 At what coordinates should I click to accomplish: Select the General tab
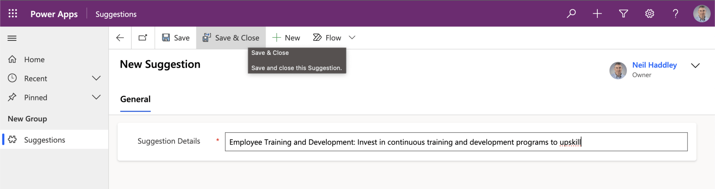(x=135, y=99)
